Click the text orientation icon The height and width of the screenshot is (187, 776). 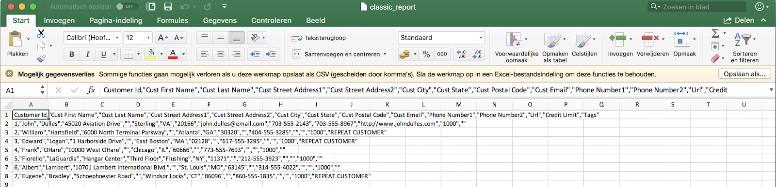point(255,38)
